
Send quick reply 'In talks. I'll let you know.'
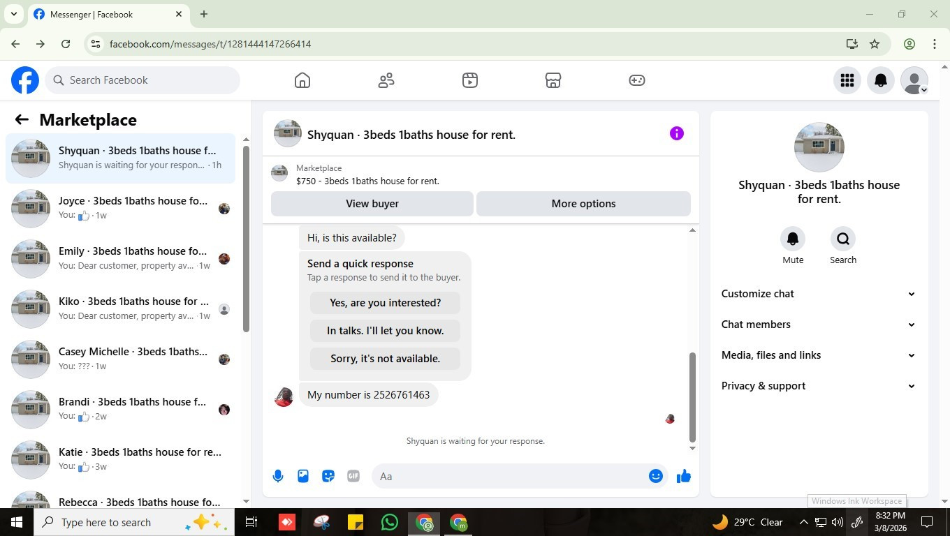pos(385,331)
